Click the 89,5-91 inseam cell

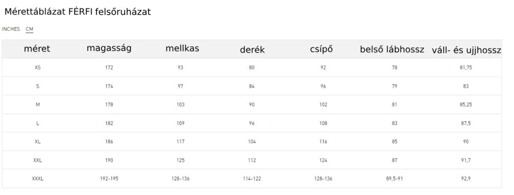click(394, 179)
